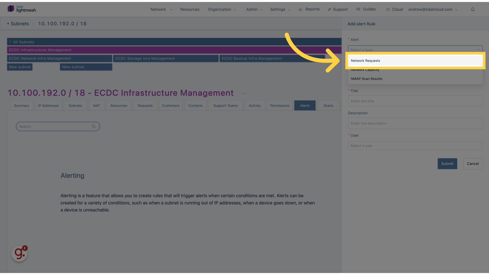
Task: Select the Alert type dropdown
Action: (415, 50)
